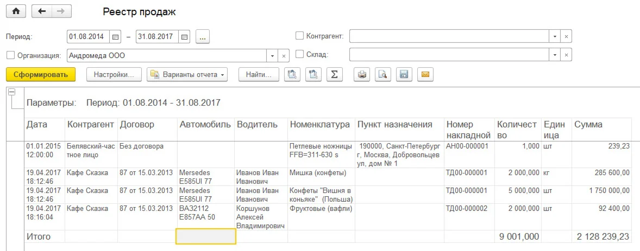This screenshot has height=251, width=640.
Task: Send report by email
Action: point(425,75)
